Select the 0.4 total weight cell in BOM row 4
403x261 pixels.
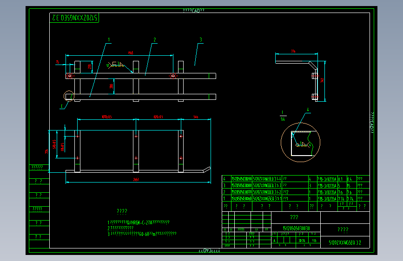(x=351, y=179)
